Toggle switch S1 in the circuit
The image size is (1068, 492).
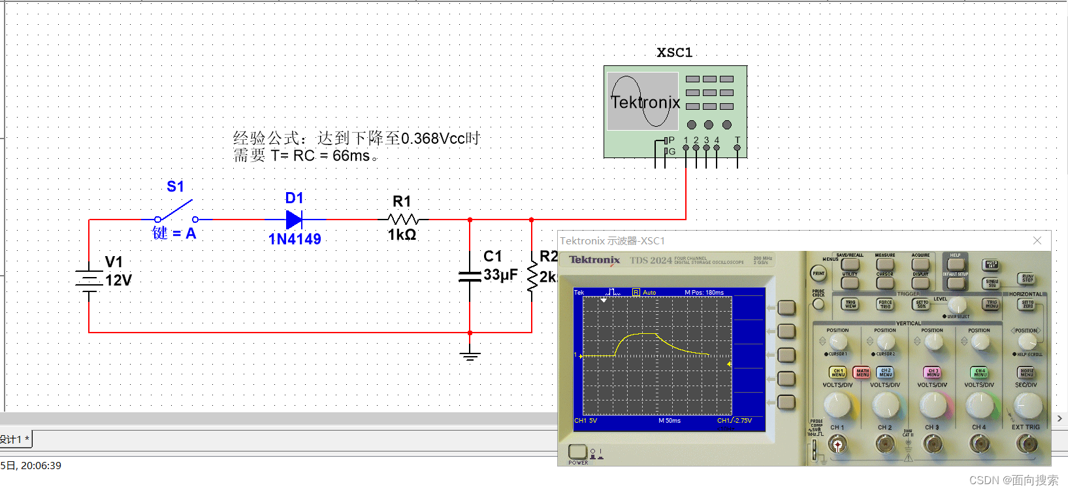(176, 212)
